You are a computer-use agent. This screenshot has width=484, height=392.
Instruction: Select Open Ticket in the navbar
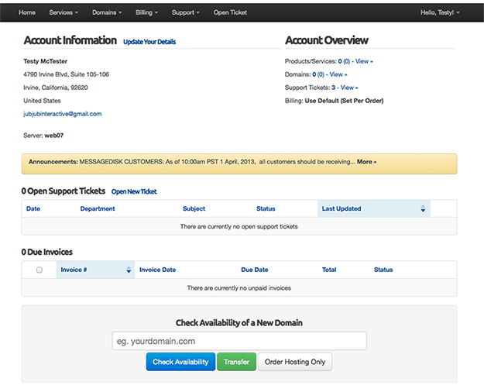230,12
